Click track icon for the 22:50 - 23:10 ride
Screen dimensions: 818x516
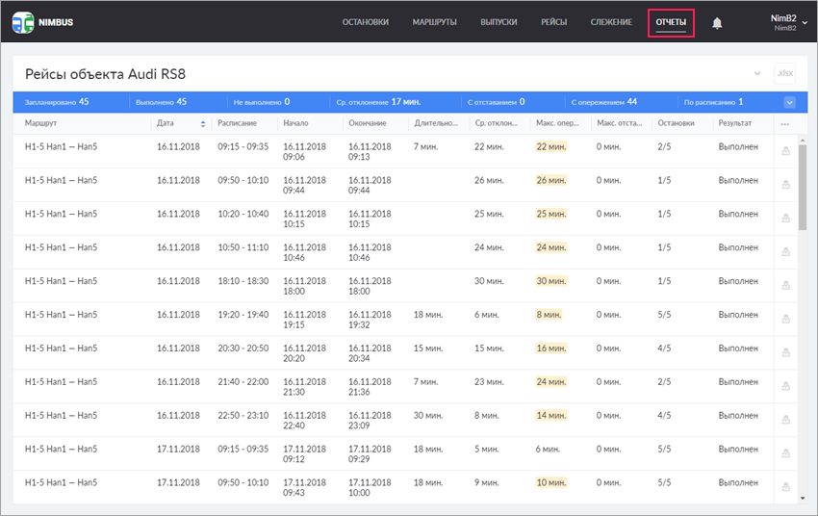tap(785, 421)
